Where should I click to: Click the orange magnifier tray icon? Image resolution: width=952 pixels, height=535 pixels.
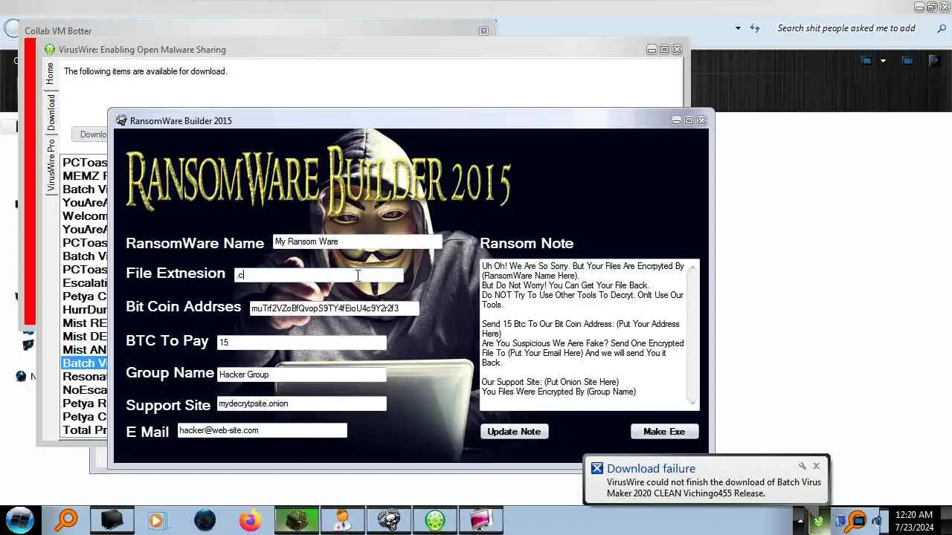(x=857, y=521)
